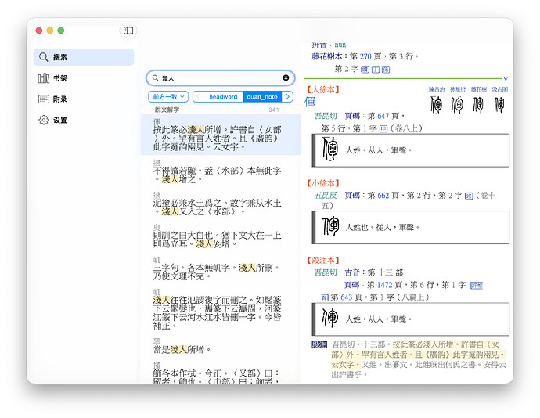The image size is (540, 418).
Task: Click 人姓也。從人，軍聲 definition box
Action: (x=411, y=228)
